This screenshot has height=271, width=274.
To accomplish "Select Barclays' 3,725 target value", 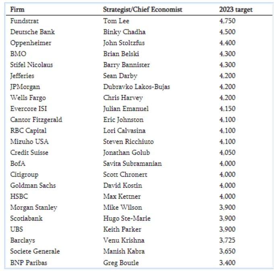I will [227, 240].
